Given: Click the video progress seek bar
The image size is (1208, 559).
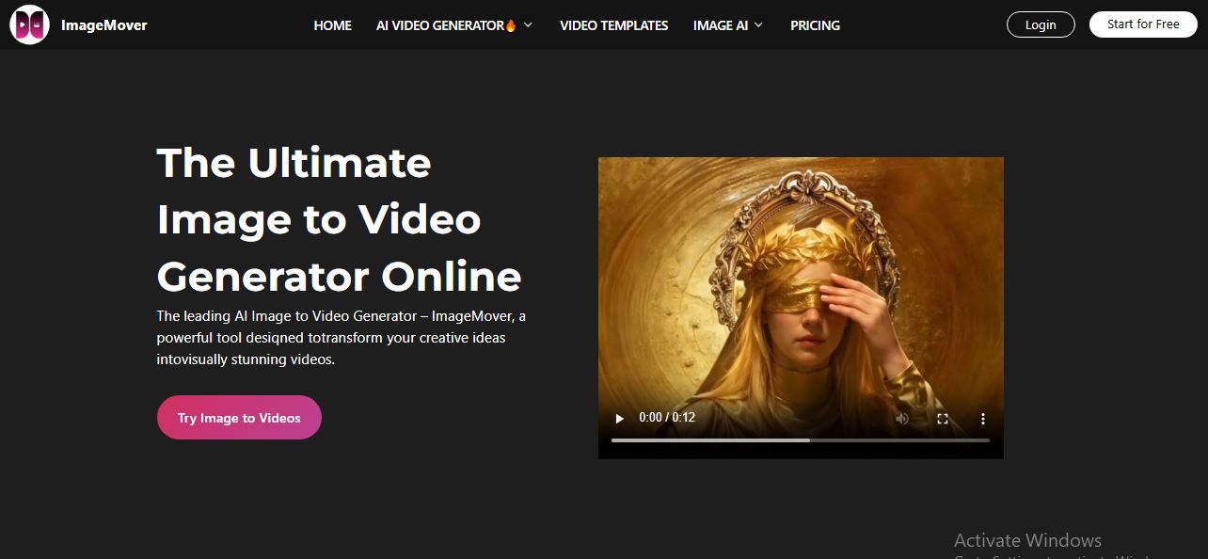Looking at the screenshot, I should pos(800,439).
